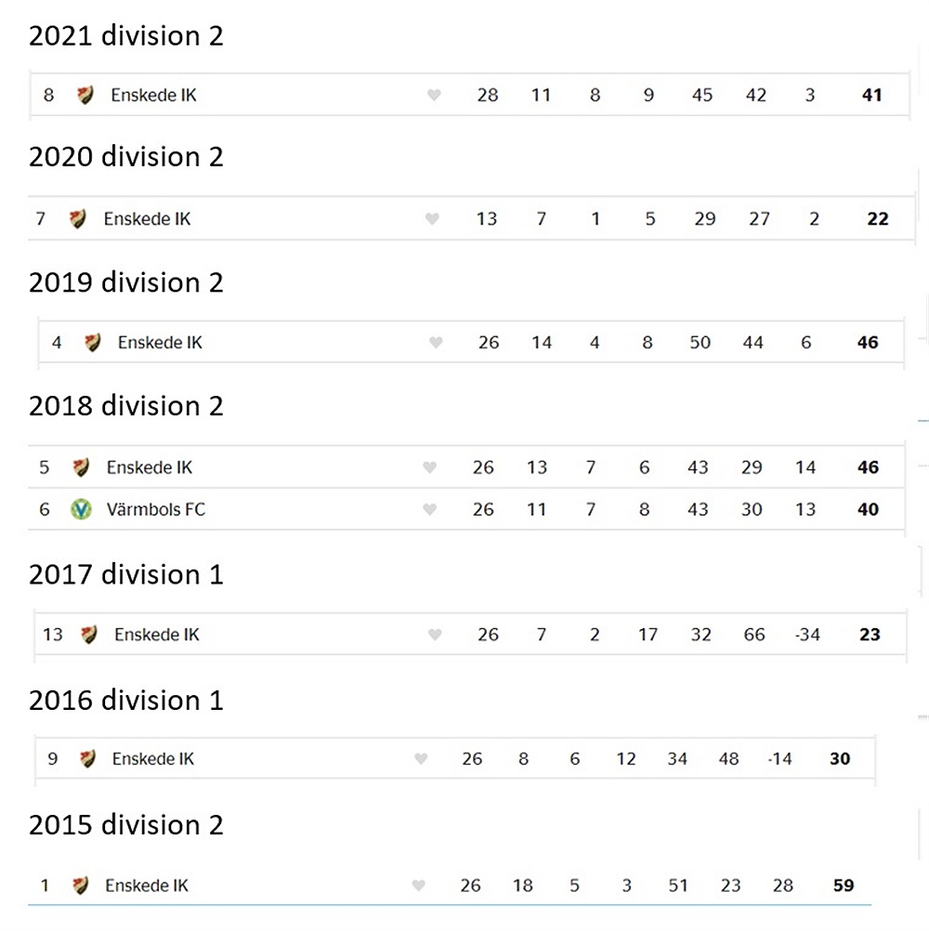Toggle heart for 2020 Enskede IK row
The height and width of the screenshot is (931, 929).
pyautogui.click(x=432, y=219)
